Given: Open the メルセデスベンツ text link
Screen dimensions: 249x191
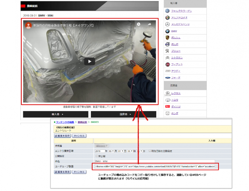Looking at the screenshot, I should coord(181,24).
